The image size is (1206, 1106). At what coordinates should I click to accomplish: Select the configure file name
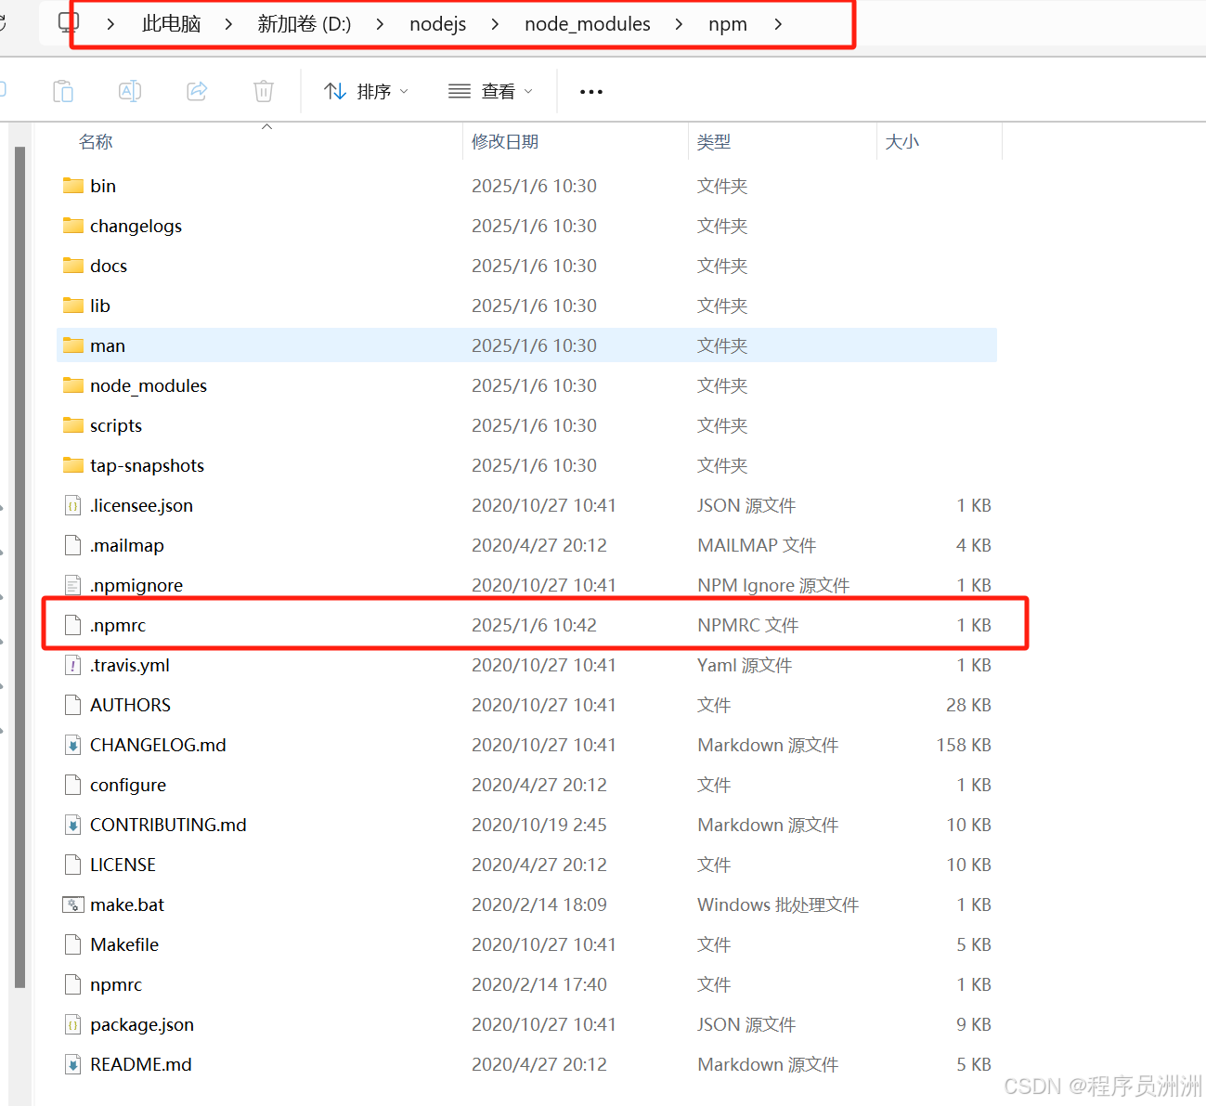(128, 785)
